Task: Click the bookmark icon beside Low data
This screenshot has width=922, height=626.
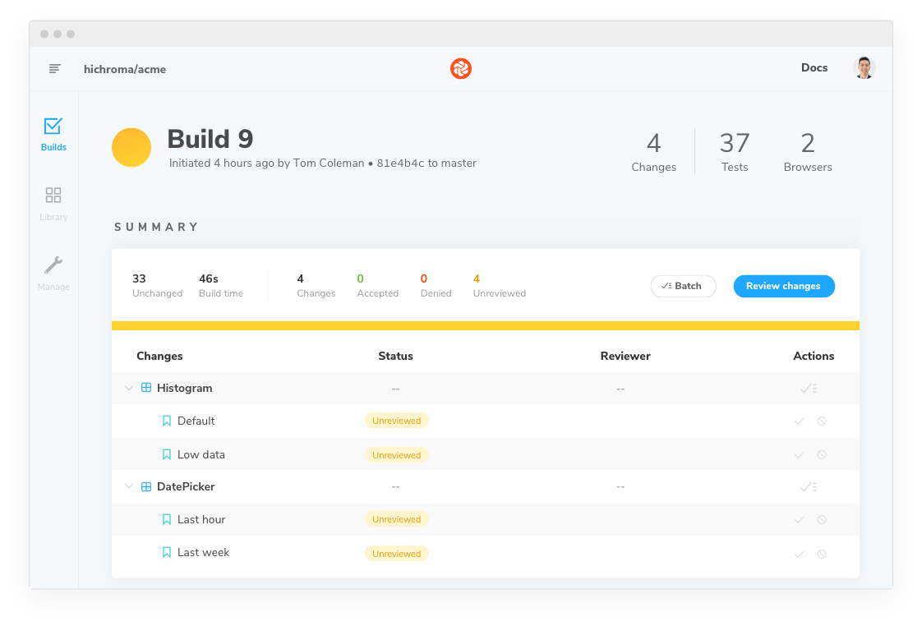Action: [x=167, y=454]
